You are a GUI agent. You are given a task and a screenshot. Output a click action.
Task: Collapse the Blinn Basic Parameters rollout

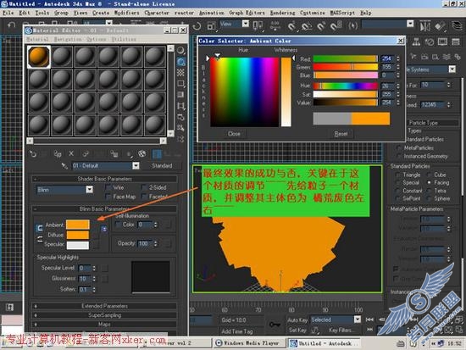coord(104,209)
